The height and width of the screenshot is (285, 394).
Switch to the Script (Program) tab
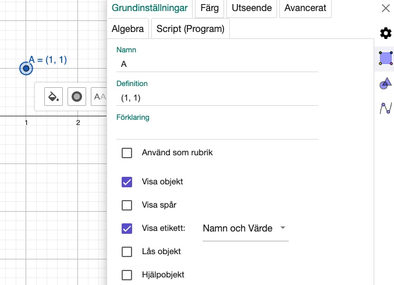click(x=190, y=28)
